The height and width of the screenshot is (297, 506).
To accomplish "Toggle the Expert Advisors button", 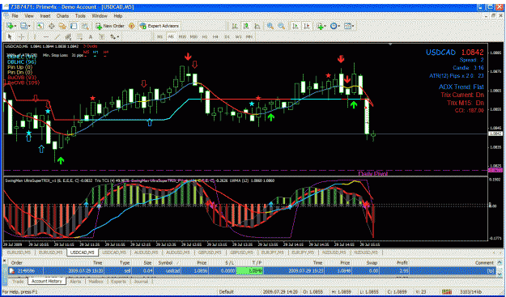I will coord(159,26).
